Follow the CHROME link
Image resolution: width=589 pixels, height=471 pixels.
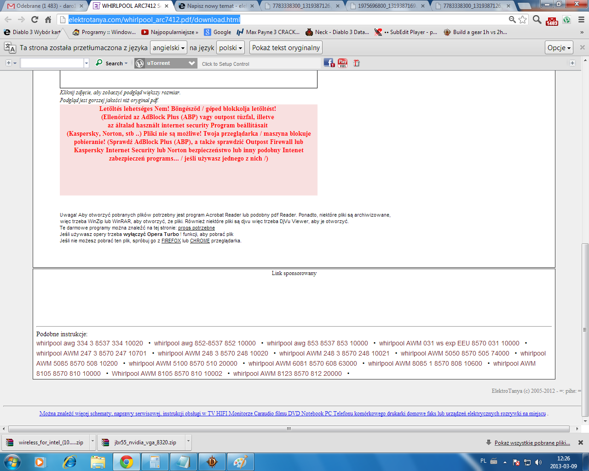tap(200, 241)
